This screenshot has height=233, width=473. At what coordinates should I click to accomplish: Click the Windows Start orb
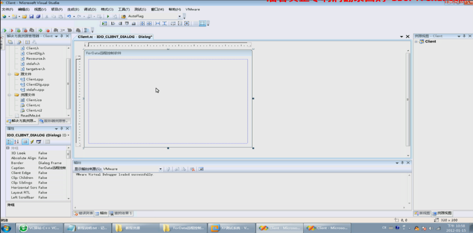click(6, 228)
